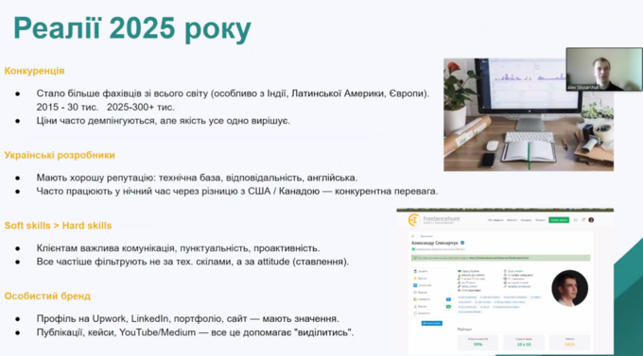The image size is (643, 356).
Task: Open the notifications bell icon in freelancehunt header
Action: 583,220
